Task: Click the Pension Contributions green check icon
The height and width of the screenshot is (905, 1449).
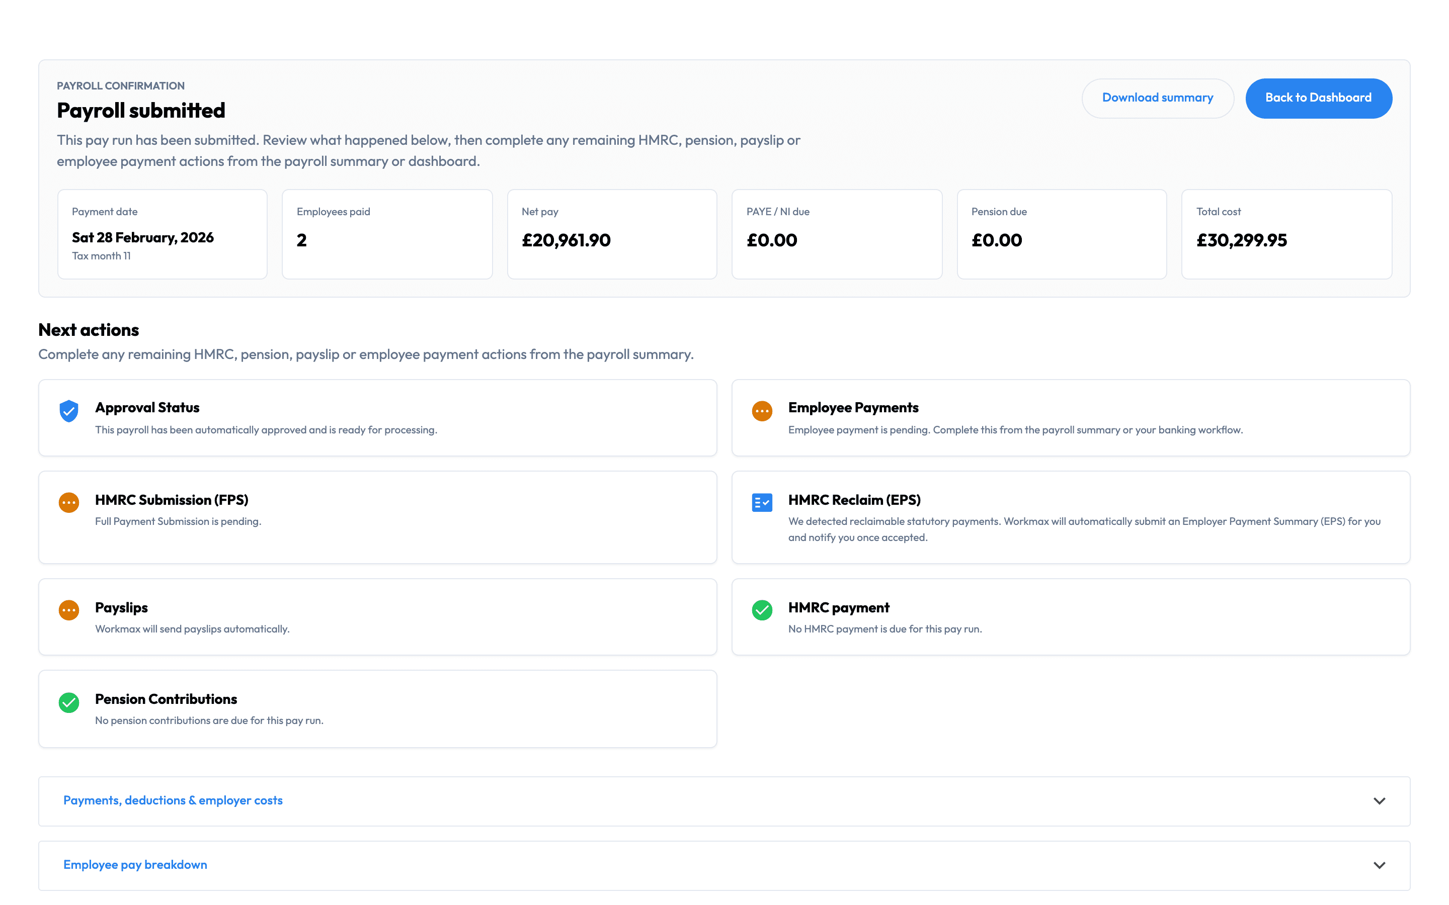Action: 69,702
